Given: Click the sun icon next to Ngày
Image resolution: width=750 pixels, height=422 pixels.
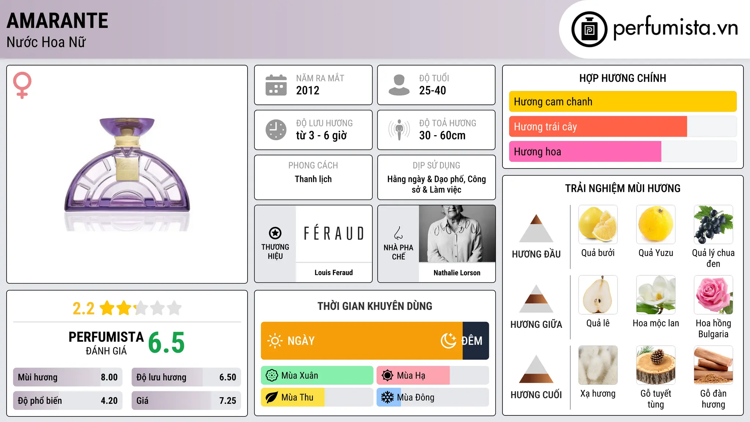Looking at the screenshot, I should coord(275,341).
